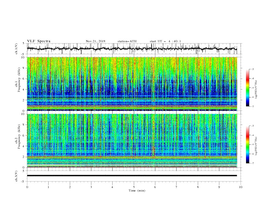
Task: Click the ch.1 voltage waveform trace
Action: [132, 49]
